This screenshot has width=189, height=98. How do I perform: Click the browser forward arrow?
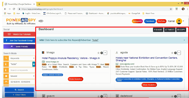tap(10, 9)
